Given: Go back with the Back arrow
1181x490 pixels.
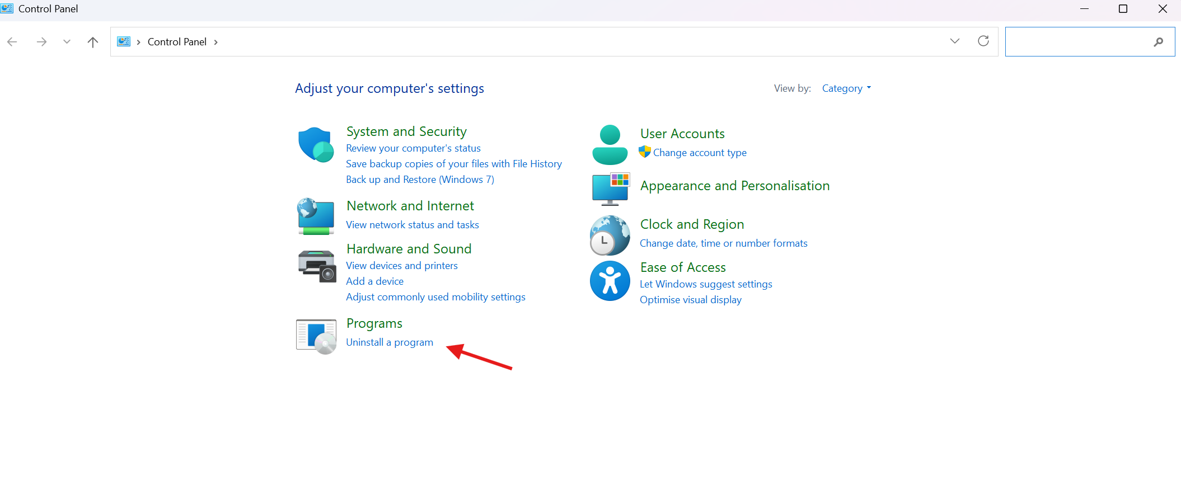Looking at the screenshot, I should click(12, 42).
